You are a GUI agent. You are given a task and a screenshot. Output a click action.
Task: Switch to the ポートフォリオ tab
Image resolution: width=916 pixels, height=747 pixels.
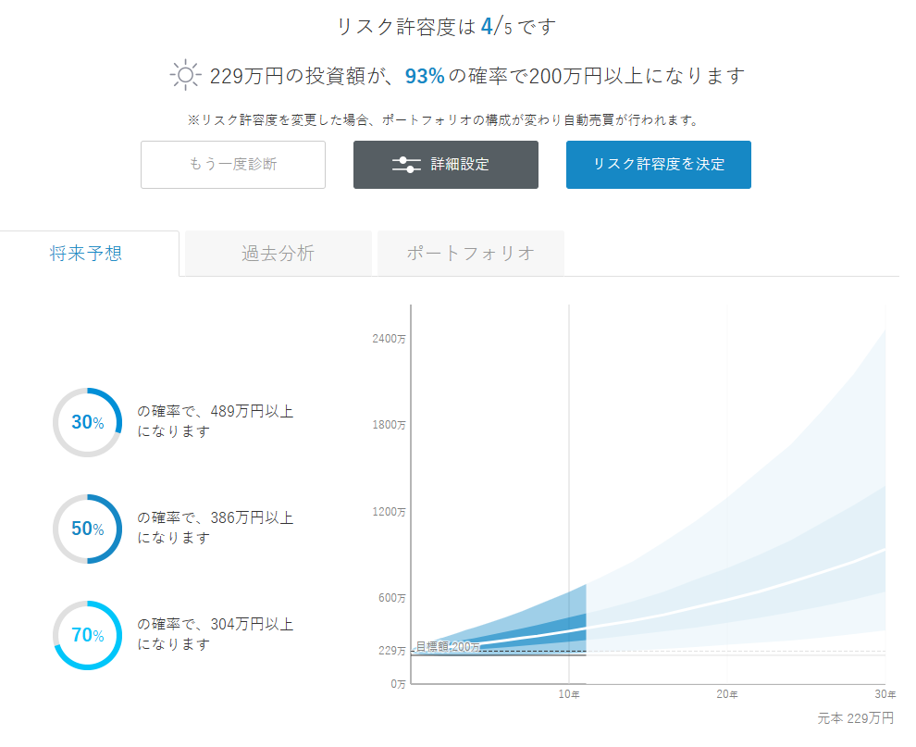point(470,254)
